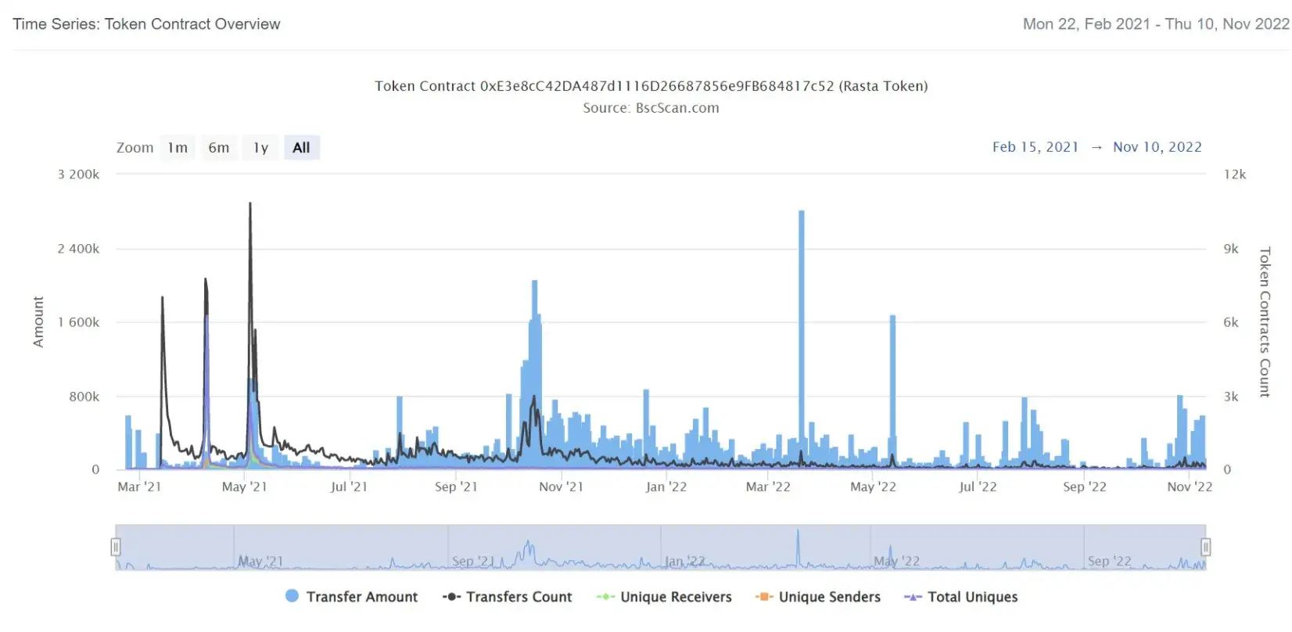Click the Jul '21 x-axis label
Viewport: 1292px width, 632px height.
(x=349, y=487)
